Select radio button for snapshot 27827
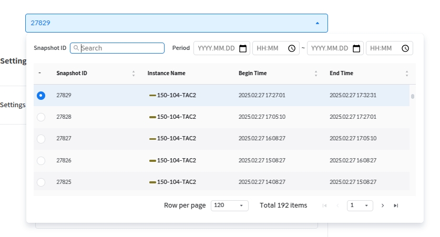440x237 pixels. [x=41, y=139]
